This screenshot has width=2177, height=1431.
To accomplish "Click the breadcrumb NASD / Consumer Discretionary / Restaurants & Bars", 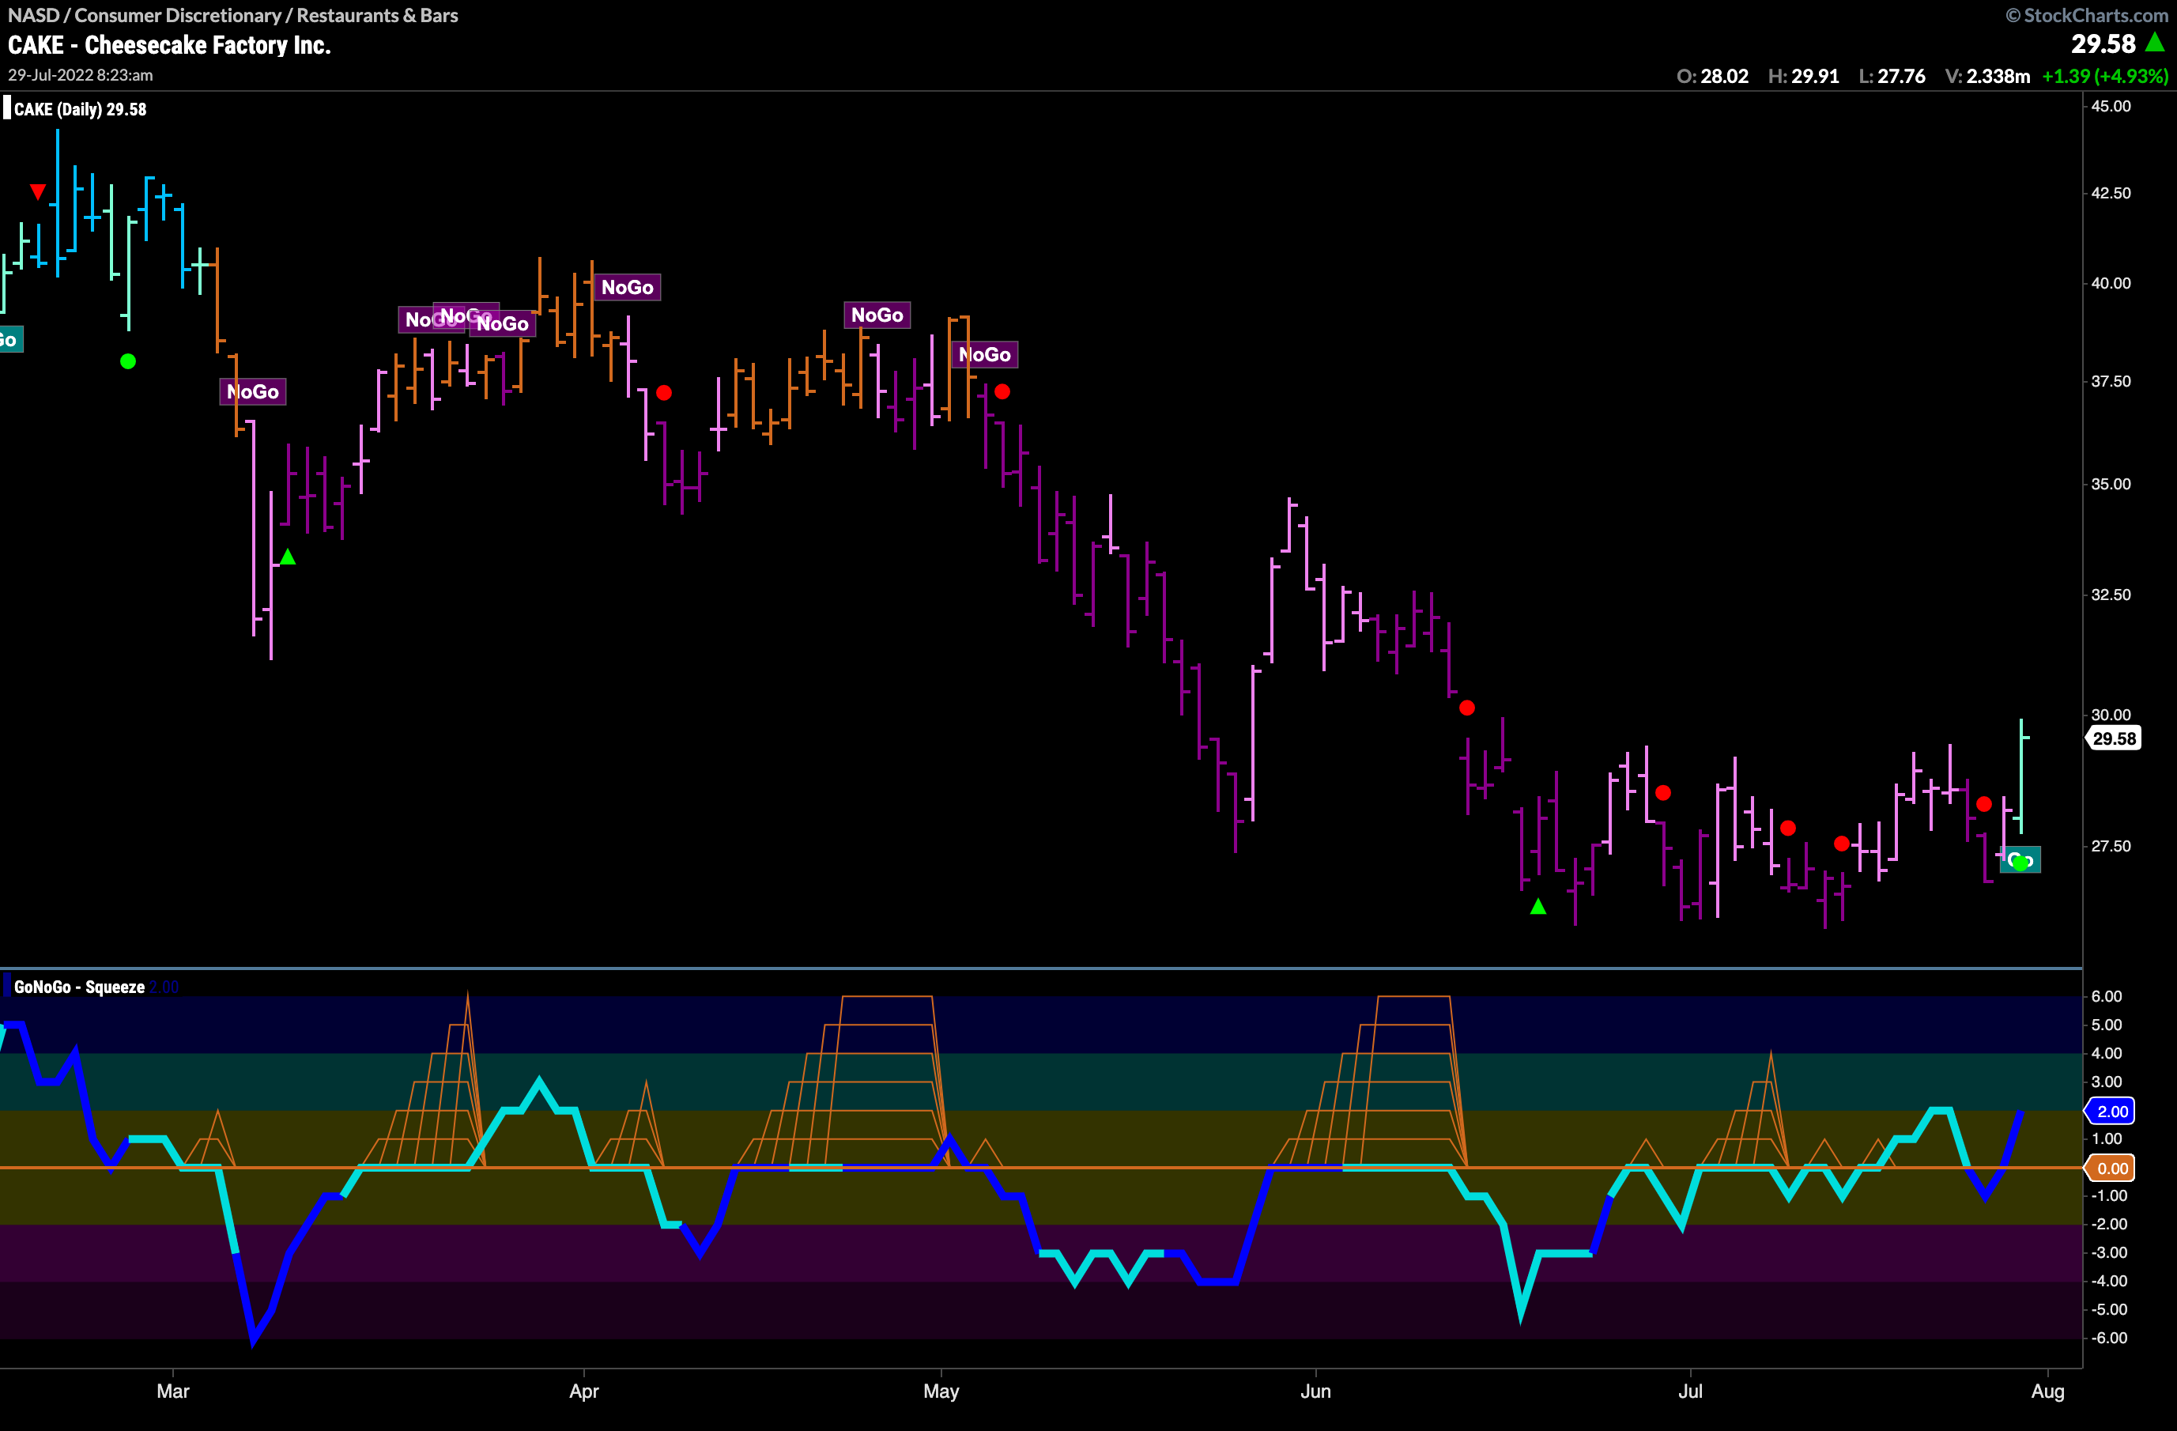I will [233, 16].
